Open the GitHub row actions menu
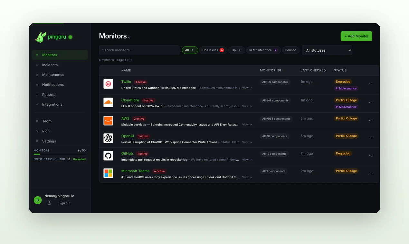This screenshot has width=409, height=244. (x=371, y=156)
